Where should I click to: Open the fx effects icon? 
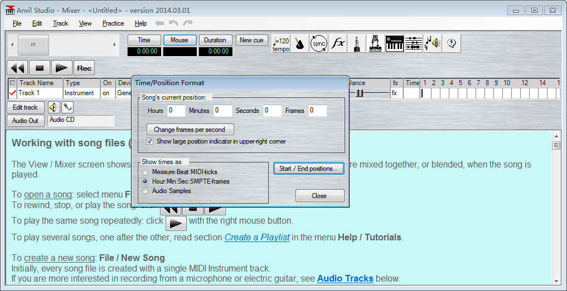click(338, 43)
